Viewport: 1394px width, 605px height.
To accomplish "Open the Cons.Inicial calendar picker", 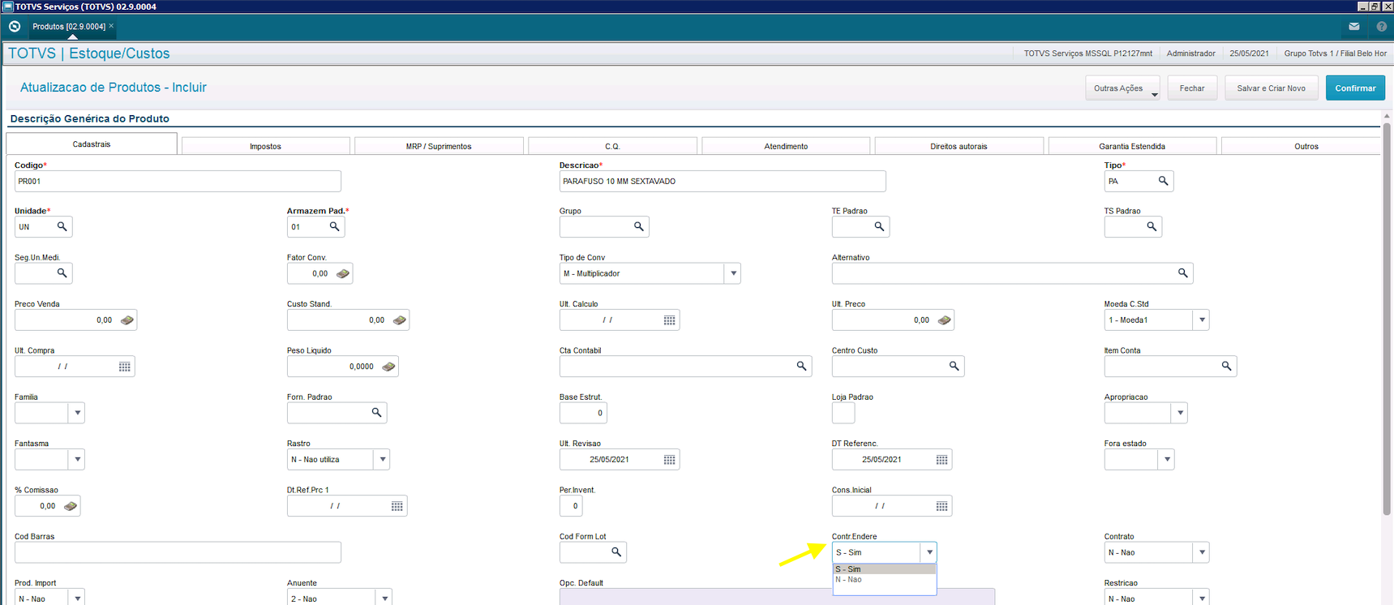I will click(x=941, y=506).
